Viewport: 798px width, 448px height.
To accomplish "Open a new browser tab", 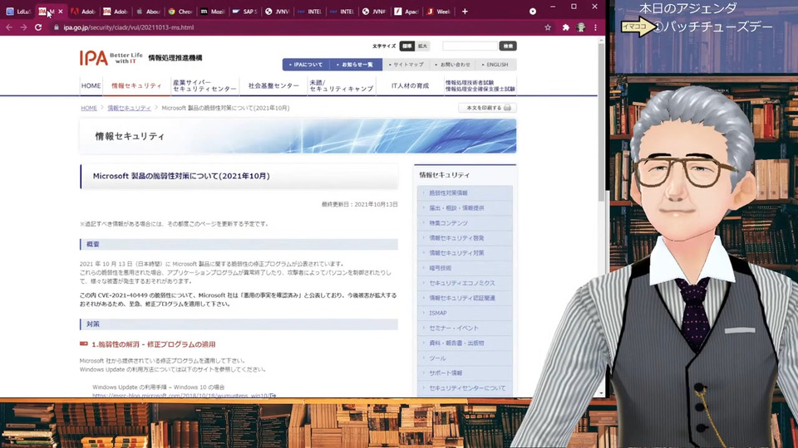I will pos(465,11).
